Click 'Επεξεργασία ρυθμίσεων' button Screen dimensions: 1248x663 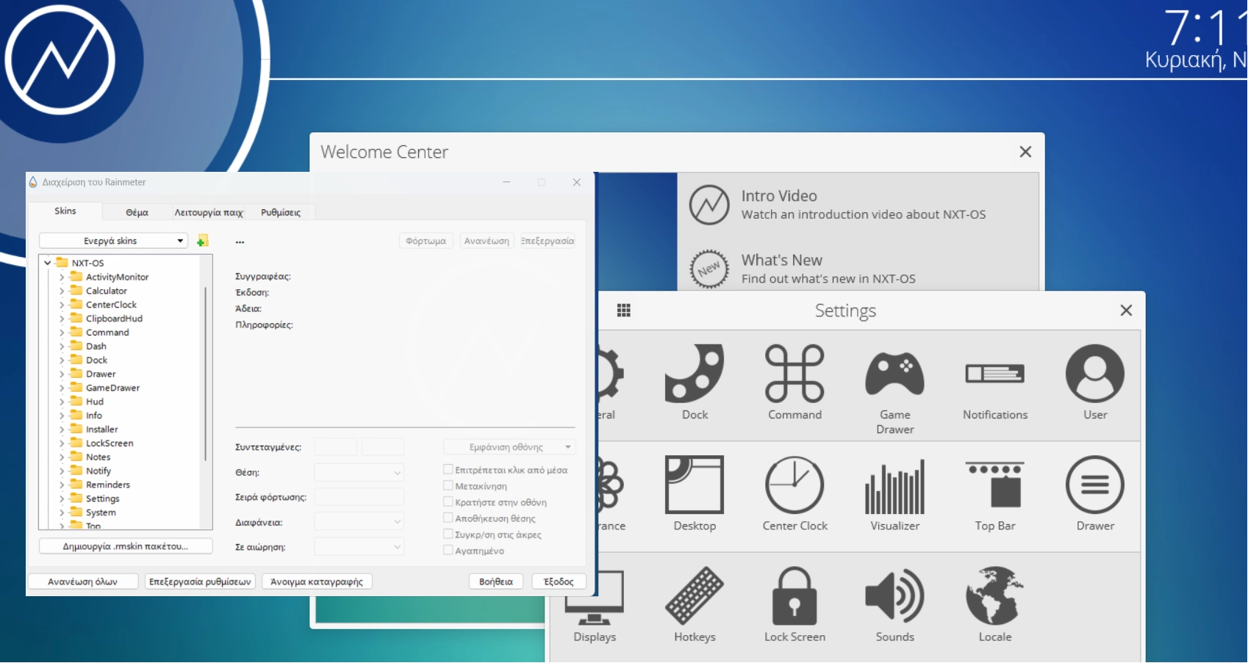[x=200, y=582]
